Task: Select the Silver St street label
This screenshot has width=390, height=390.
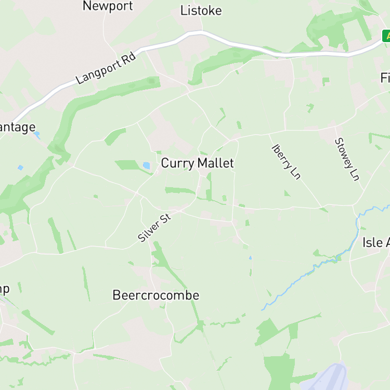Action: [154, 228]
